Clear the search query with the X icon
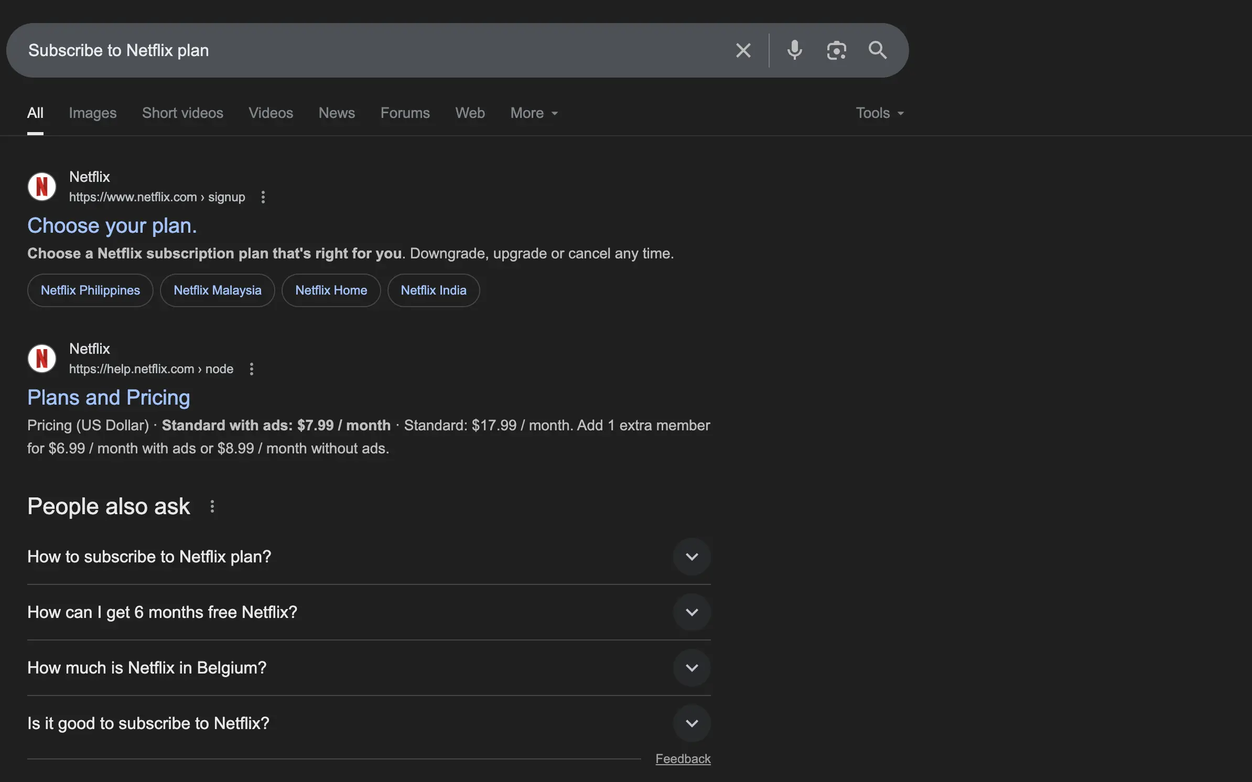 click(743, 50)
